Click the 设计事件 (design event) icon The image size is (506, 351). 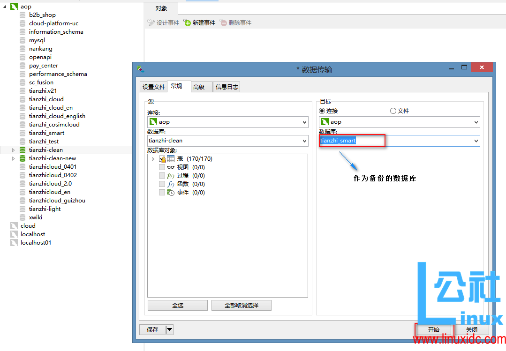(x=151, y=22)
